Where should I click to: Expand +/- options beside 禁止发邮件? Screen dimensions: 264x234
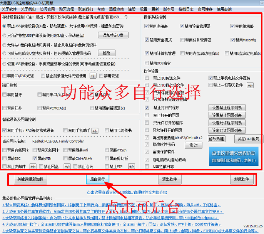33,167
